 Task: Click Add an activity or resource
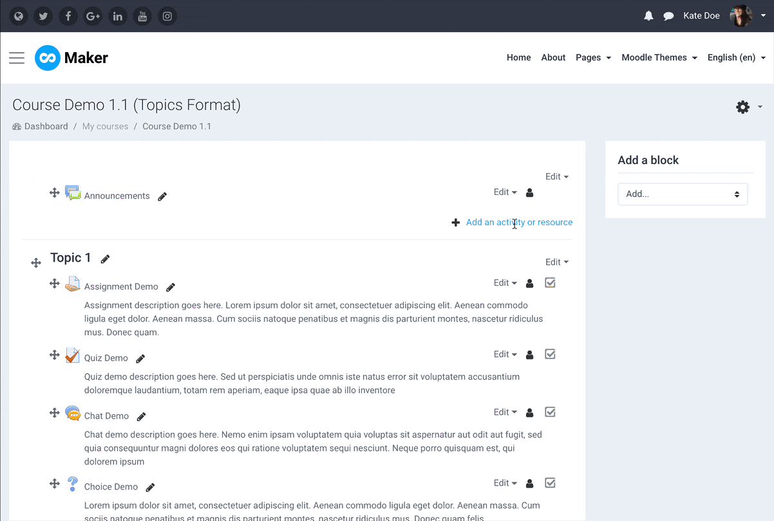click(x=519, y=222)
